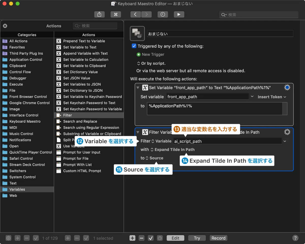Open the recent history clock toolbar icon
The width and height of the screenshot is (305, 244).
coord(163,14)
